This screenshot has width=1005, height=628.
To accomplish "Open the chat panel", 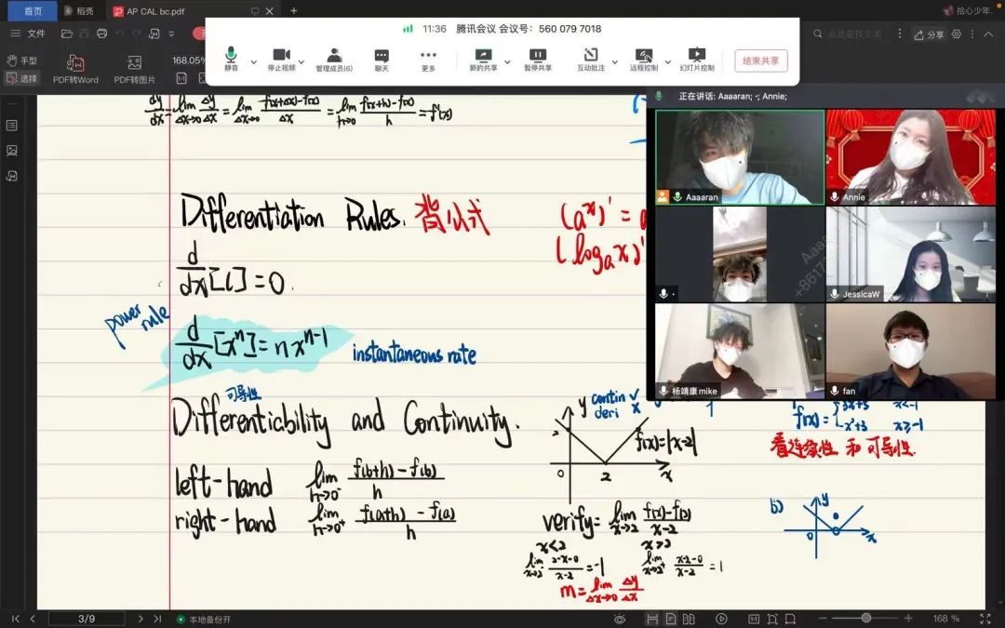I will pyautogui.click(x=382, y=59).
